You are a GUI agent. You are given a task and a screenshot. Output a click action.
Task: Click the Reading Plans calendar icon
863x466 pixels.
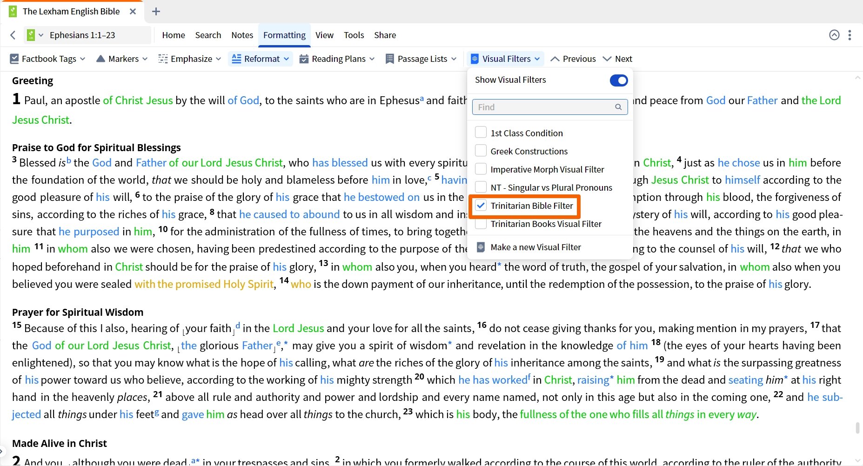(304, 59)
